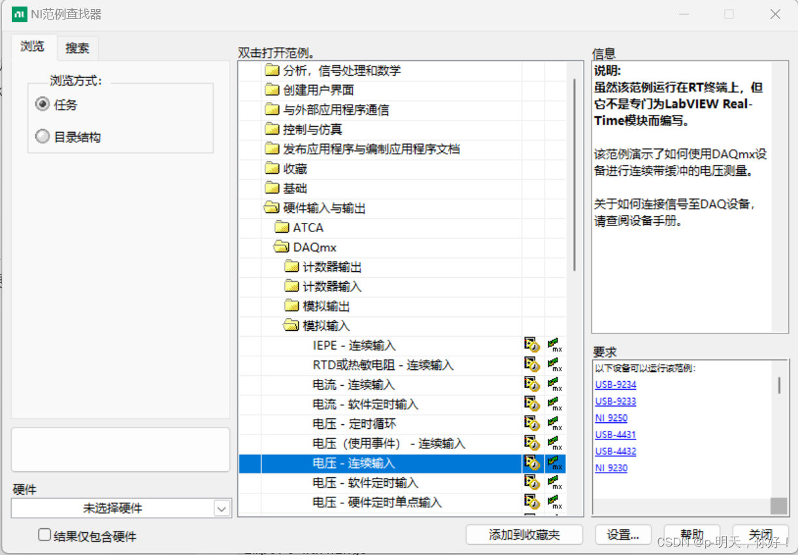Select example 电流 - 软件定时输入

coord(365,404)
